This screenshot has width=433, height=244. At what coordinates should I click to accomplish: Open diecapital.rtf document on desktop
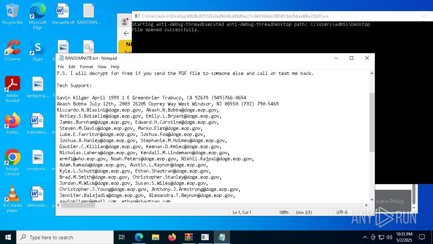[x=63, y=14]
